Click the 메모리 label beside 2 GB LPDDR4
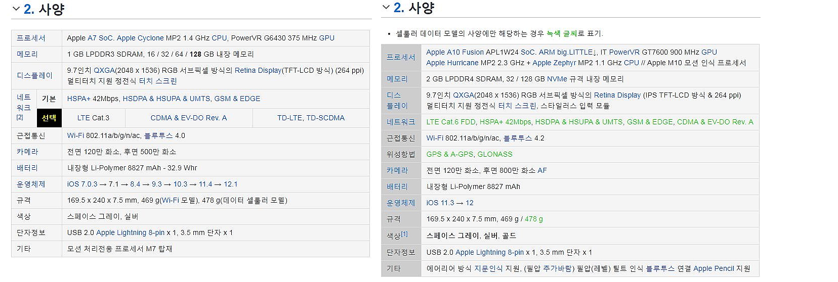838x282 pixels. coord(397,79)
